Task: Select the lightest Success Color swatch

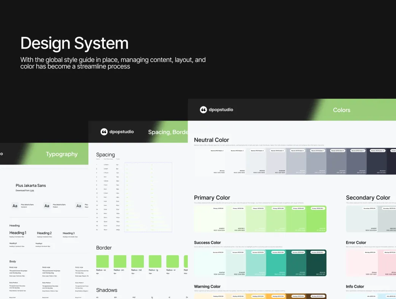Action: [210, 263]
